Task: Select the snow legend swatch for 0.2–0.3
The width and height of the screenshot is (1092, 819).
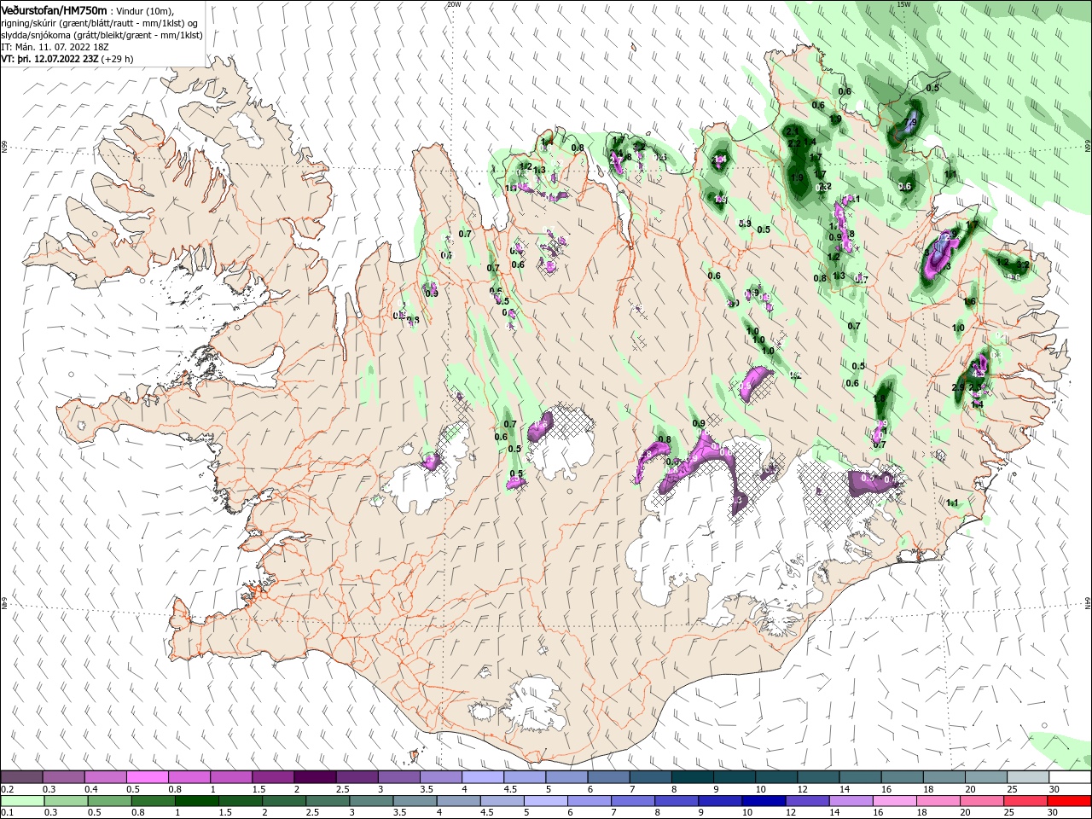Action: (x=21, y=777)
